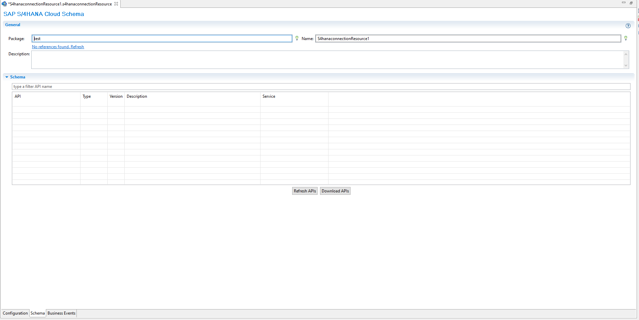This screenshot has width=639, height=320.
Task: Sort by the Service column header
Action: pos(294,96)
